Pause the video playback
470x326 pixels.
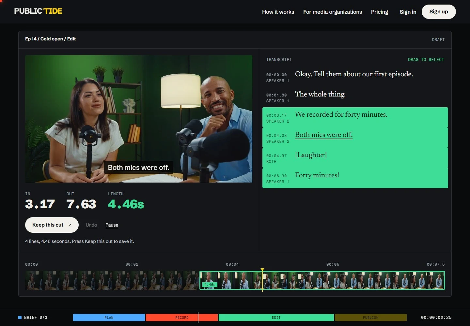click(112, 225)
